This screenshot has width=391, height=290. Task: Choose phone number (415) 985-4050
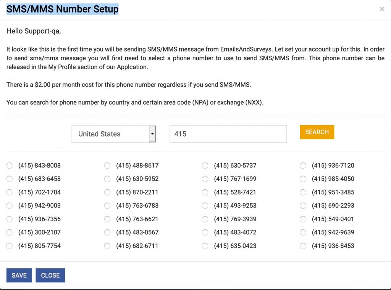click(303, 179)
